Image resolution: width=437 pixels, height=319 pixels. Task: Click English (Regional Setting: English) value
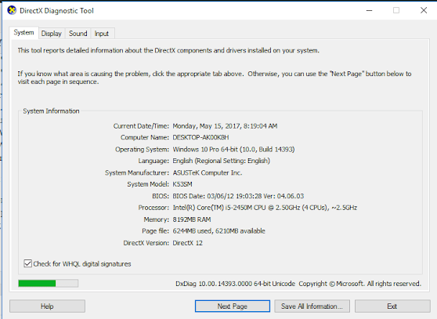point(222,161)
